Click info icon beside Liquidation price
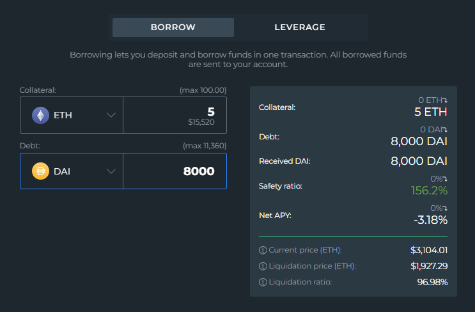 pyautogui.click(x=262, y=266)
